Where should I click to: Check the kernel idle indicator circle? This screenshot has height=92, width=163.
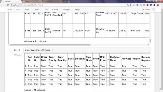click(154, 9)
